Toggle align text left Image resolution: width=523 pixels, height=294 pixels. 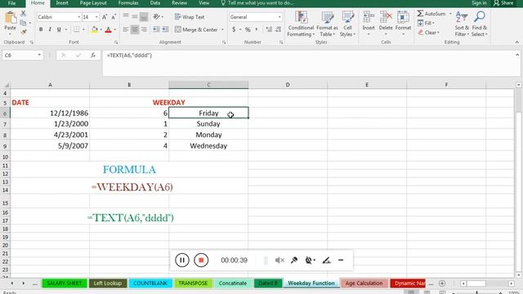[125, 29]
